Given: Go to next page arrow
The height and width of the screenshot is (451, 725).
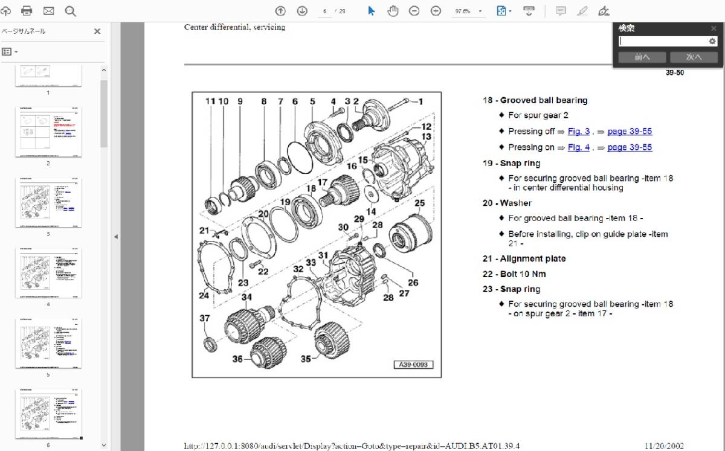Looking at the screenshot, I should pyautogui.click(x=302, y=11).
